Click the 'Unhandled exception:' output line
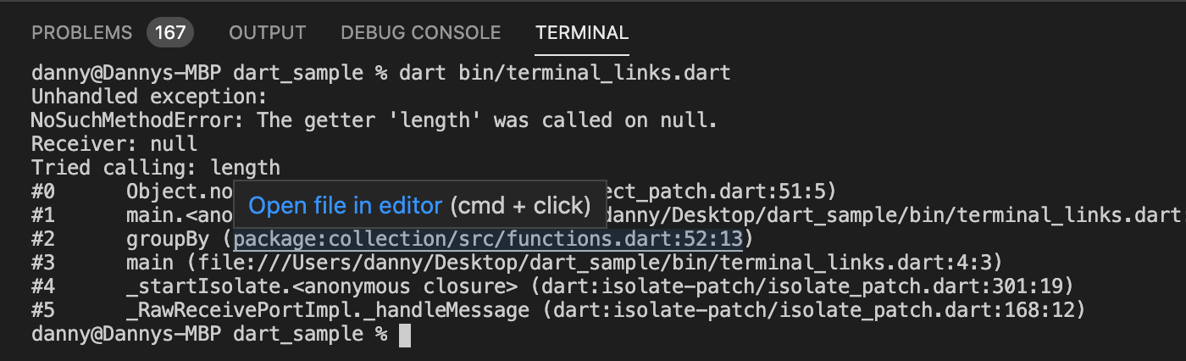Image resolution: width=1186 pixels, height=361 pixels. tap(150, 97)
